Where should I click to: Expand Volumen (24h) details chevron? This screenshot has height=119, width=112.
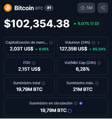click(x=98, y=43)
